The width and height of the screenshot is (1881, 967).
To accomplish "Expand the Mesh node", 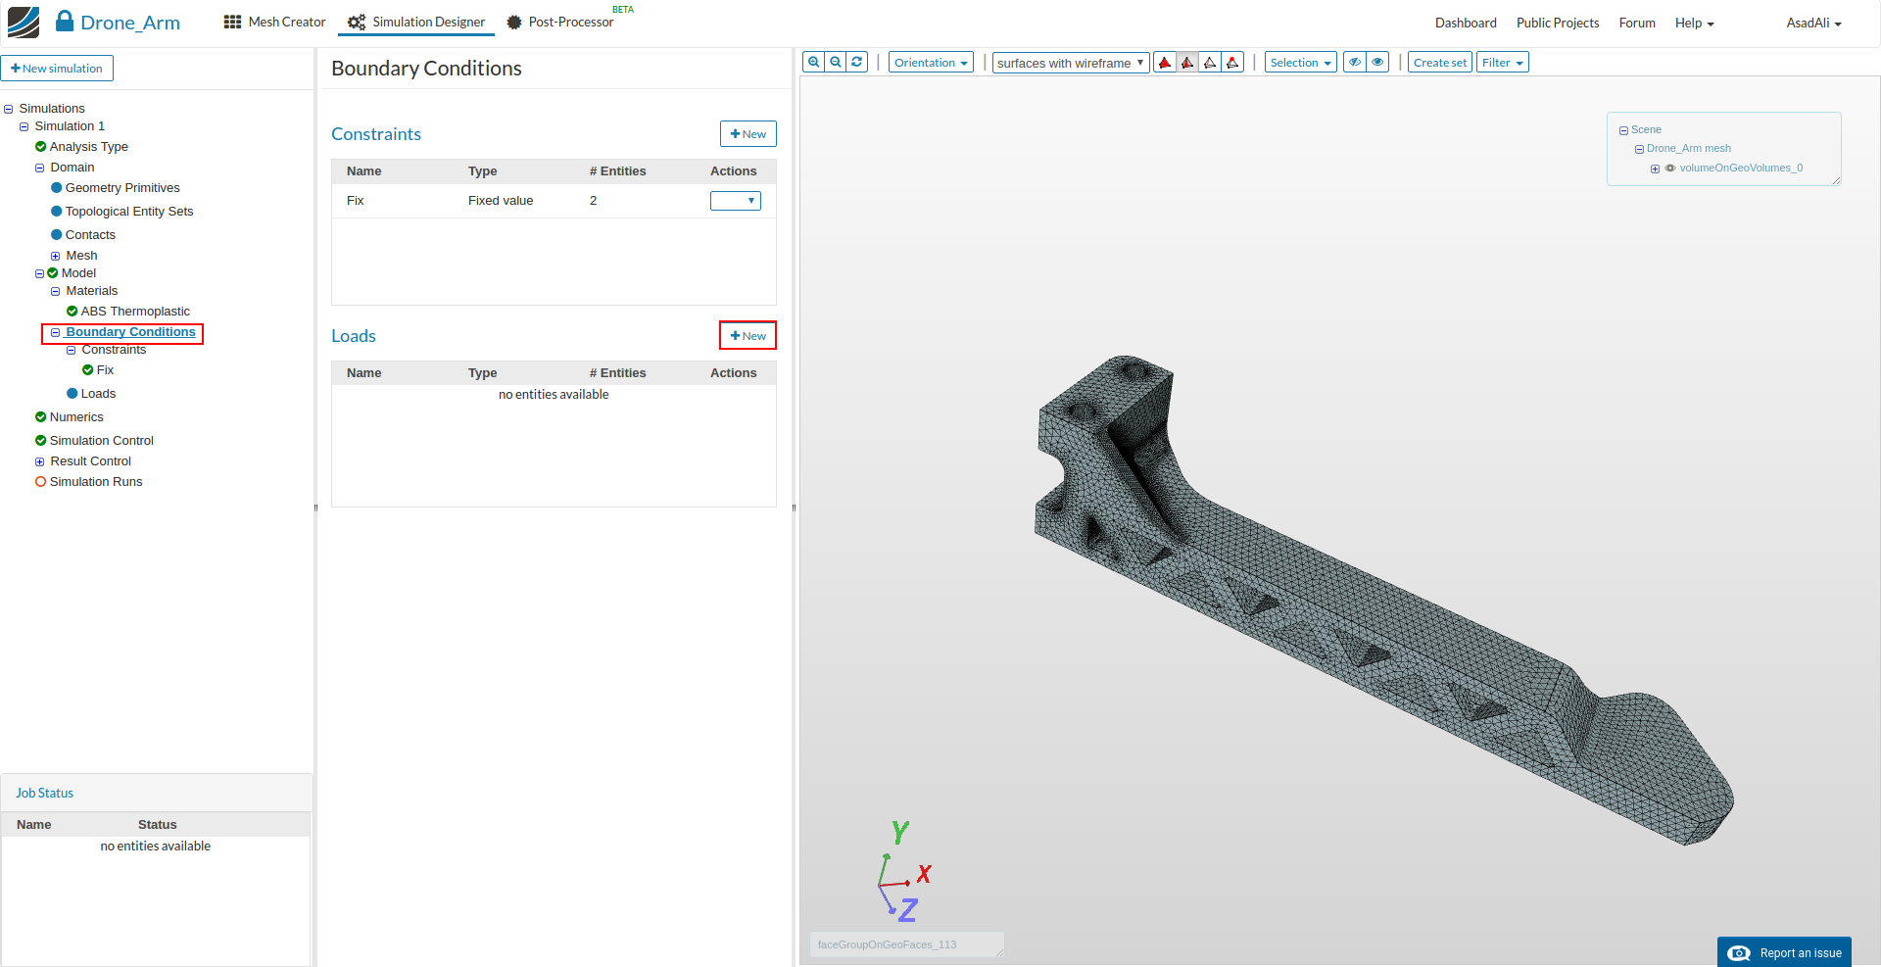I will pos(55,257).
